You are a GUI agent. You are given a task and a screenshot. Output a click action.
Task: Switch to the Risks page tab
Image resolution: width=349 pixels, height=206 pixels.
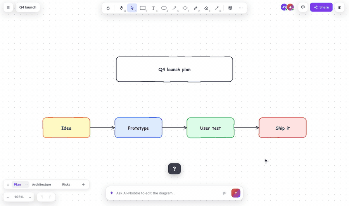[66, 184]
